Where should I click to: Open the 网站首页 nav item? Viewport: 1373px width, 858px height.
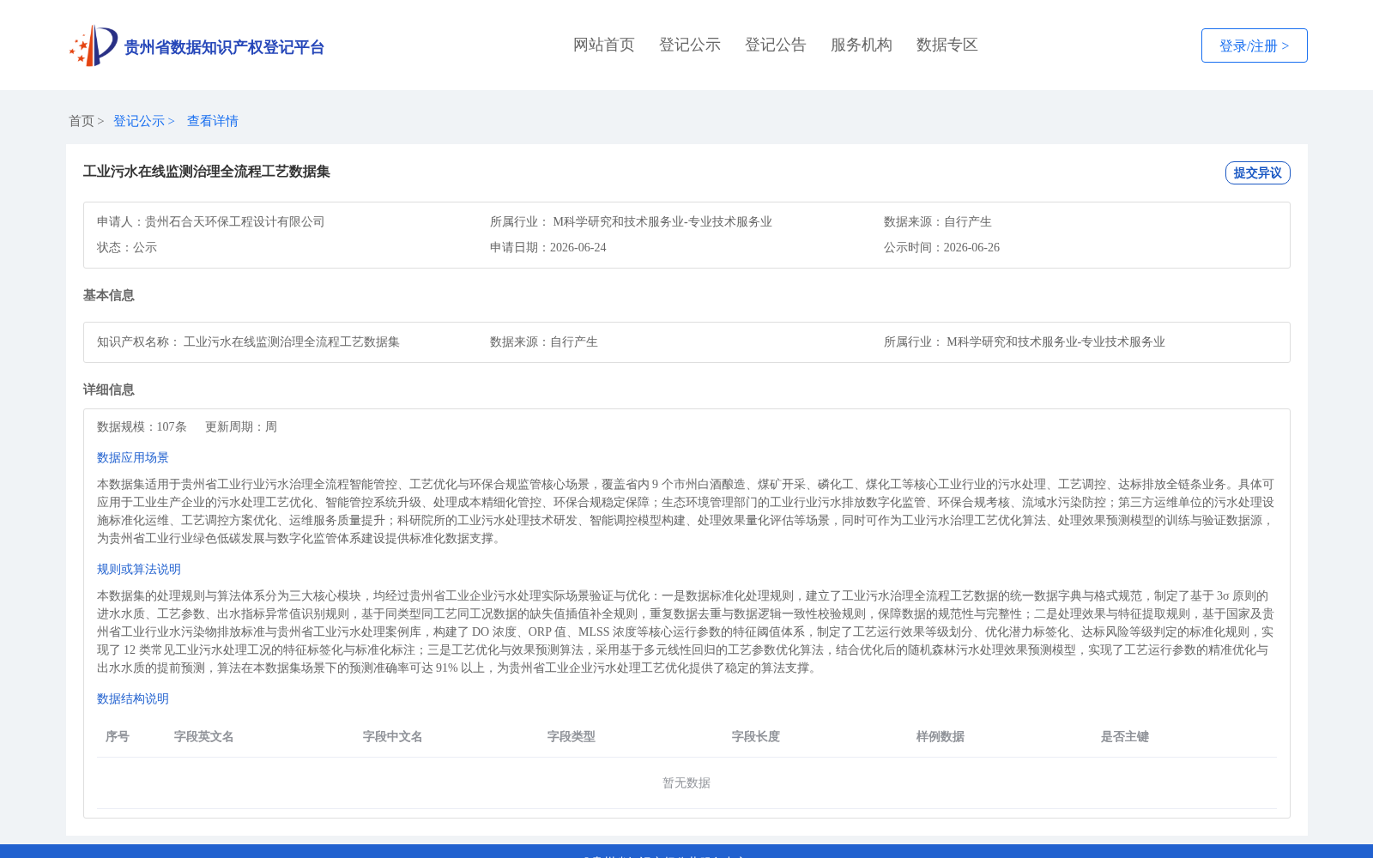(x=604, y=45)
